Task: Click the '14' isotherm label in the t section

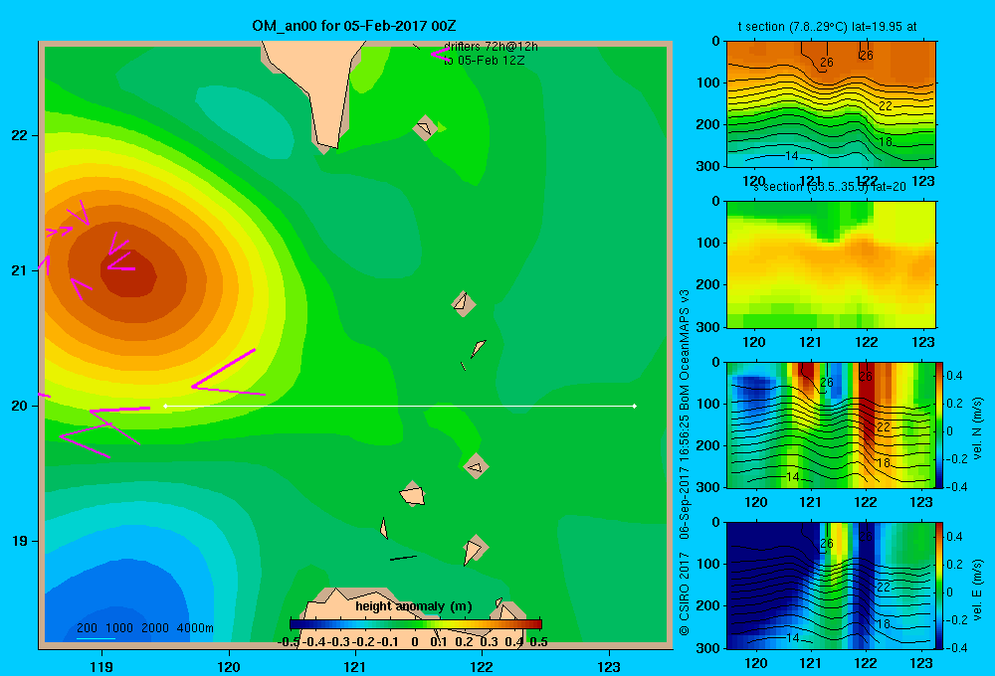Action: pos(791,156)
